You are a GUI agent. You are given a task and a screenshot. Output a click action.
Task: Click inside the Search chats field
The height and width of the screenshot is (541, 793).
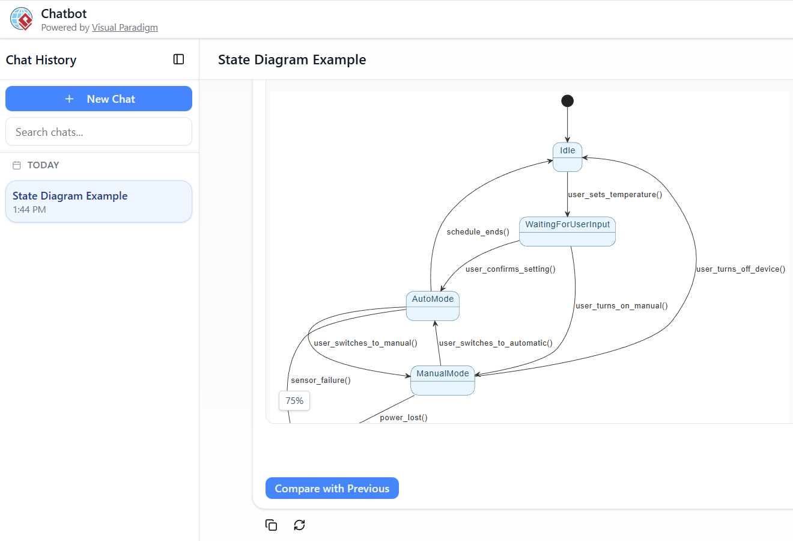pyautogui.click(x=99, y=132)
